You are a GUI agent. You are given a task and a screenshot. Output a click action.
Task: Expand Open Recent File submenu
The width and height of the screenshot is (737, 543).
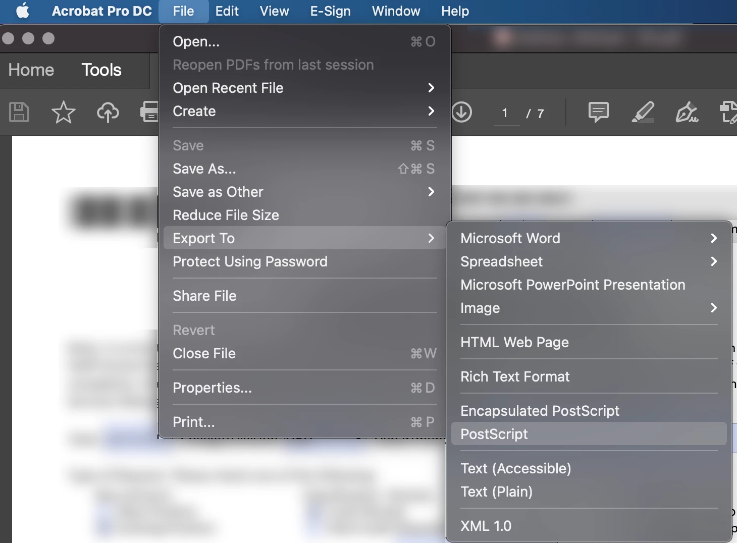pos(304,88)
